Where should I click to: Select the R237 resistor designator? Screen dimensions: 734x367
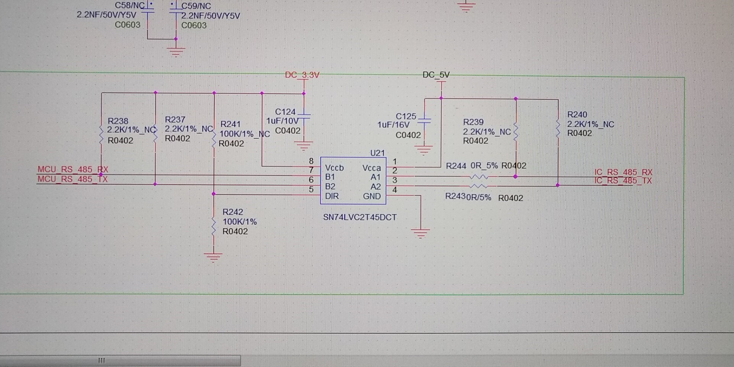[x=175, y=120]
